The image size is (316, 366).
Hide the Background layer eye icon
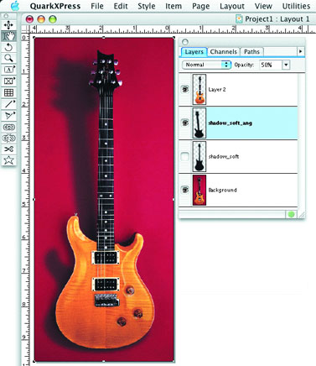point(185,191)
